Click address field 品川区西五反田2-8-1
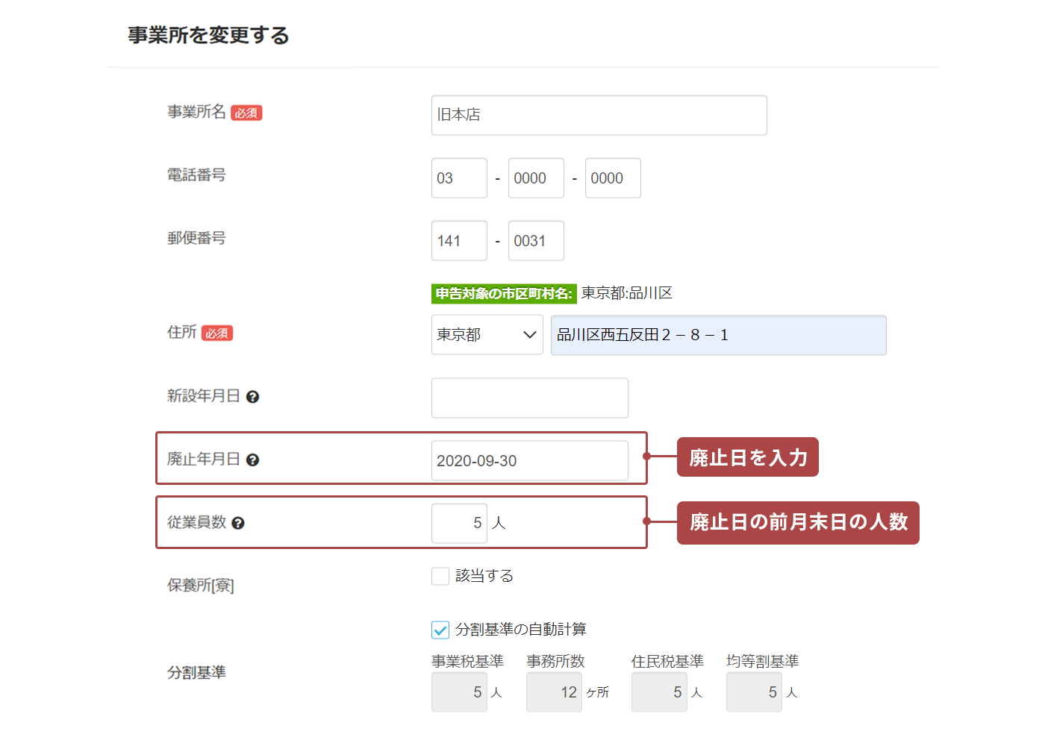This screenshot has width=1045, height=746. 719,335
